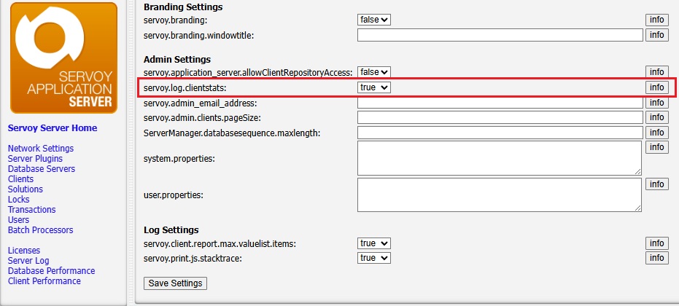This screenshot has width=679, height=306.
Task: Open the Network Settings page
Action: point(41,149)
